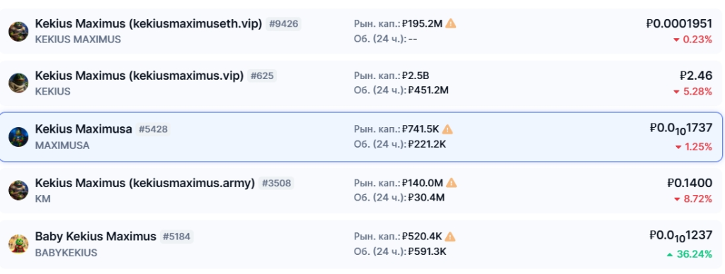Click the KEKIUS coin logo ranked #625
Image resolution: width=725 pixels, height=274 pixels.
pyautogui.click(x=18, y=83)
